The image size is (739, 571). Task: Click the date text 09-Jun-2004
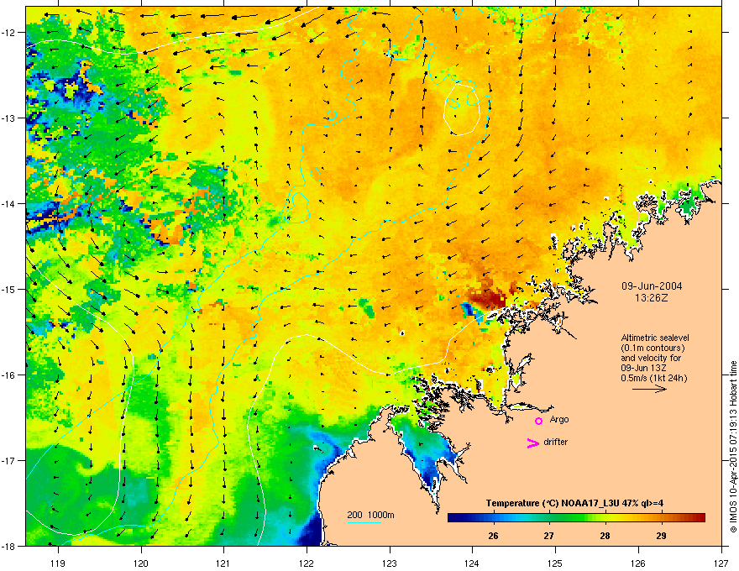pyautogui.click(x=652, y=286)
